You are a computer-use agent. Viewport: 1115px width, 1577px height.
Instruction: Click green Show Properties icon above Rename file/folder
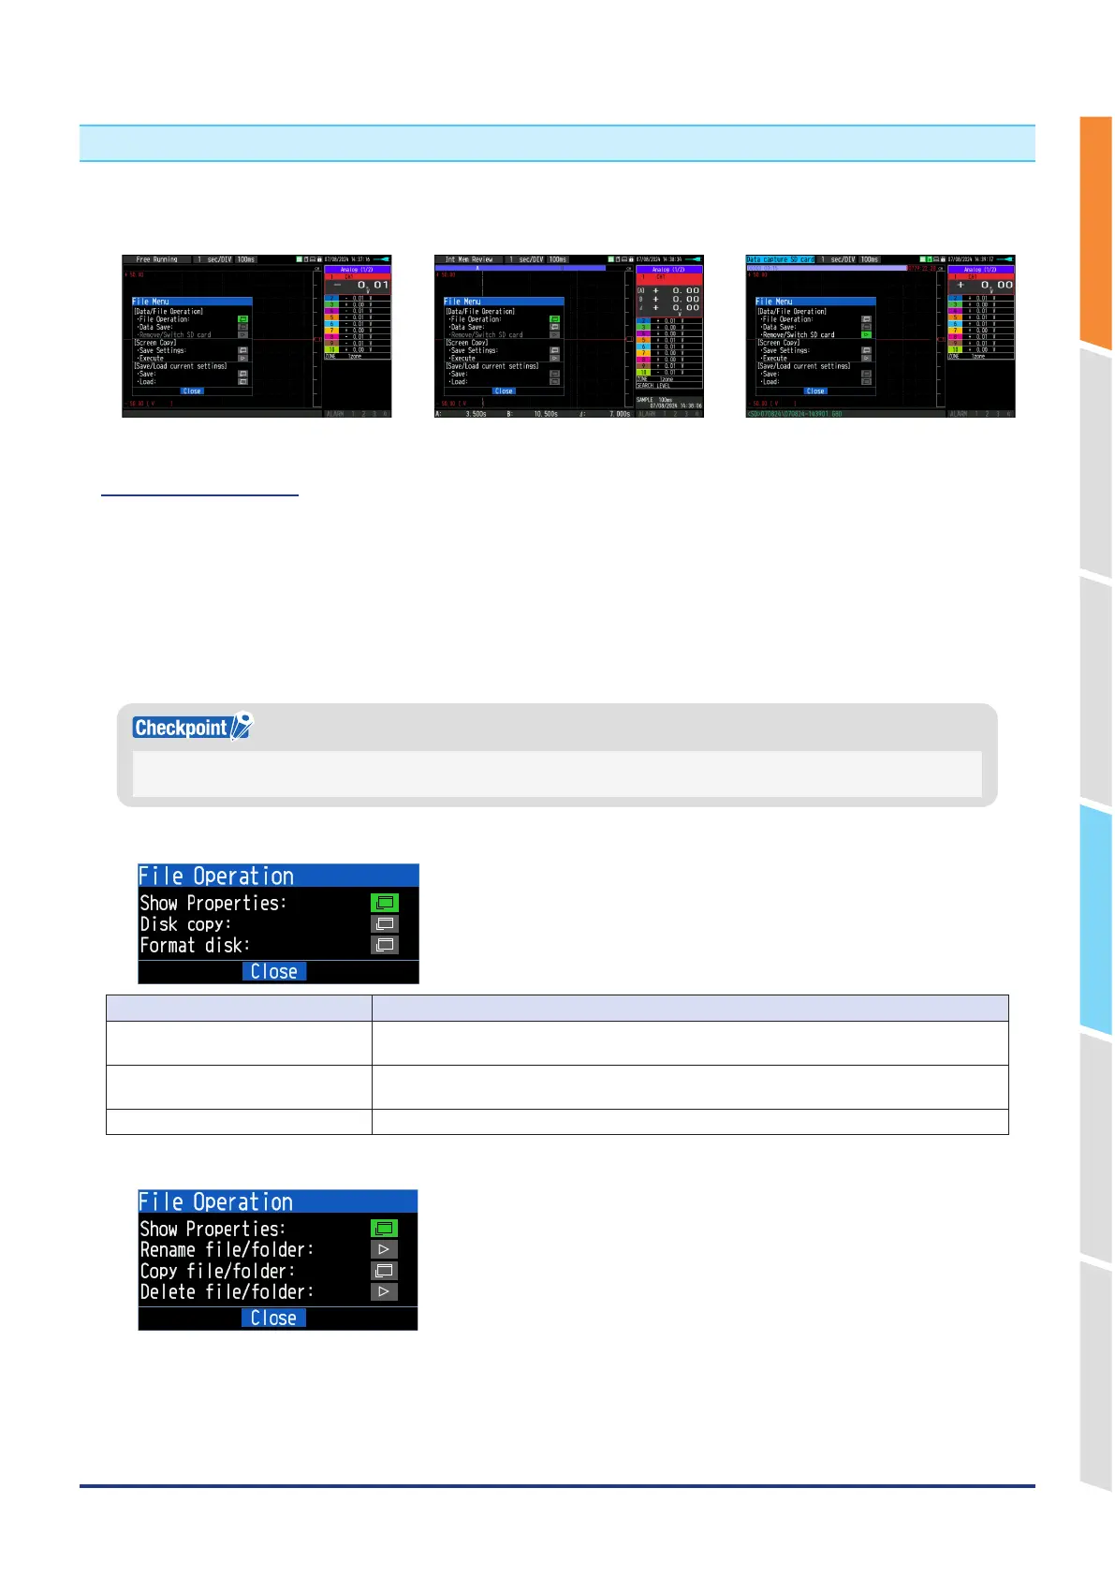coord(384,1229)
